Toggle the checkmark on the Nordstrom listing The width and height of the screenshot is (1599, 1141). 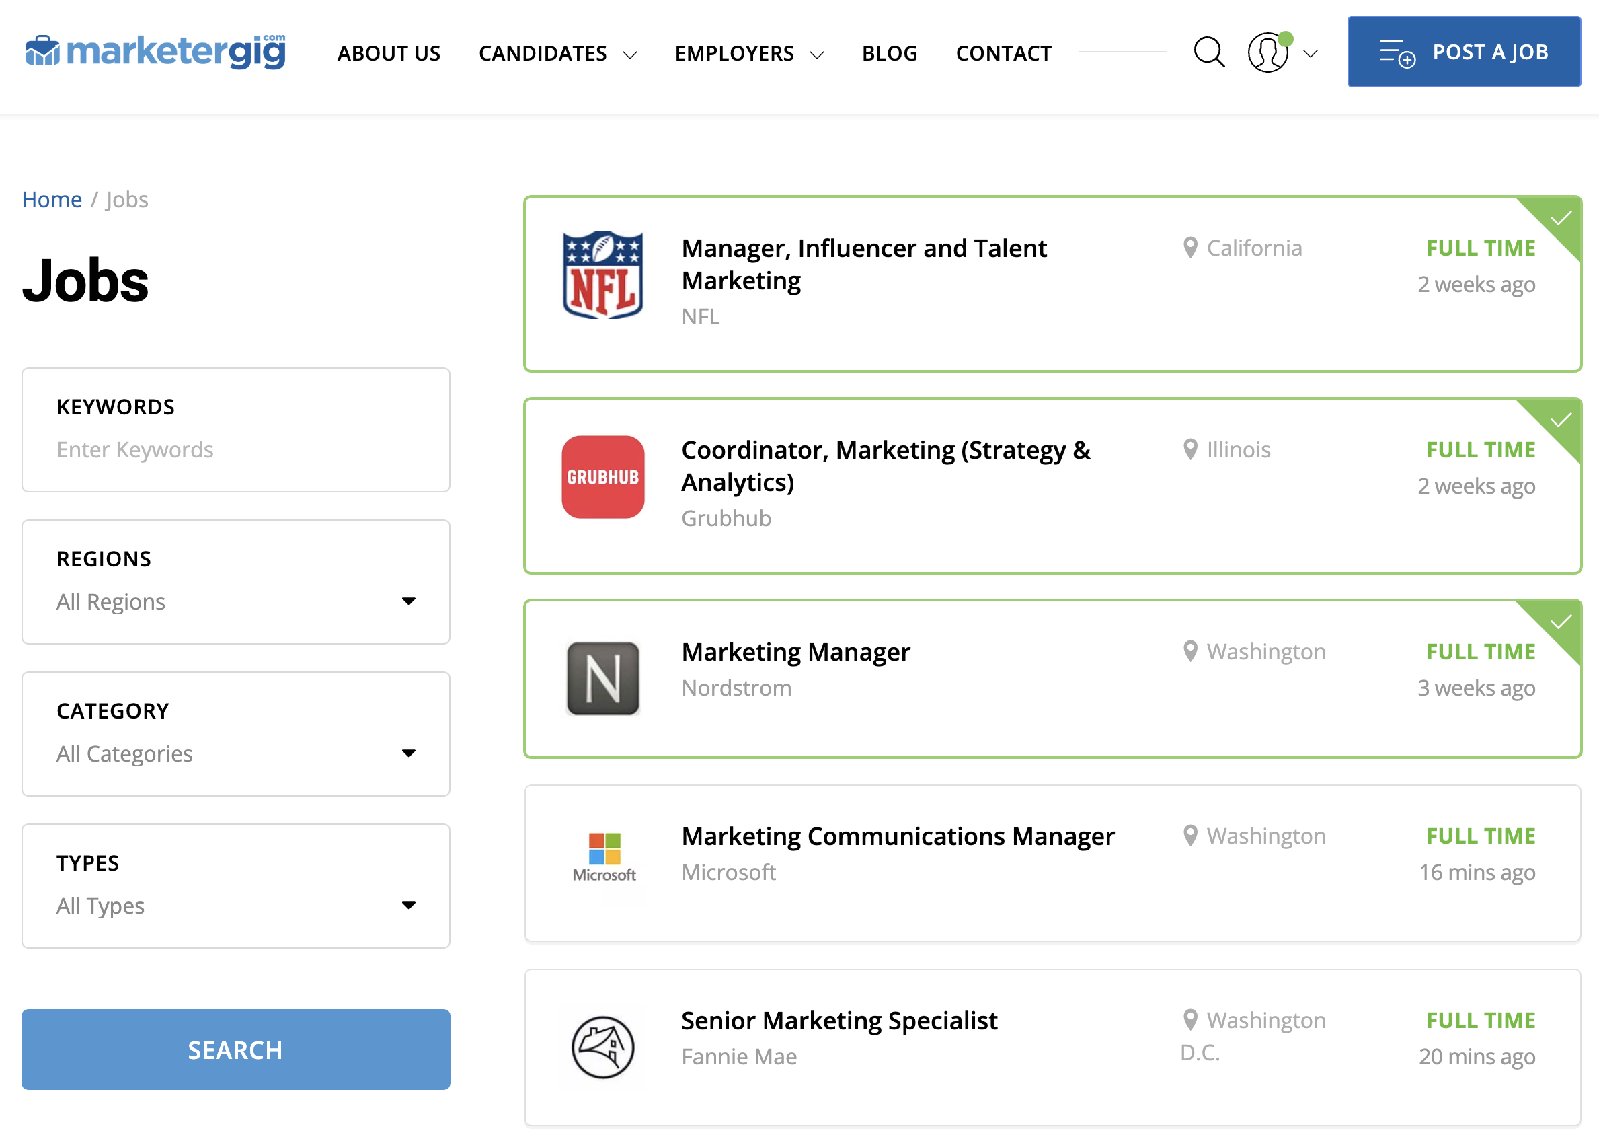pyautogui.click(x=1562, y=621)
